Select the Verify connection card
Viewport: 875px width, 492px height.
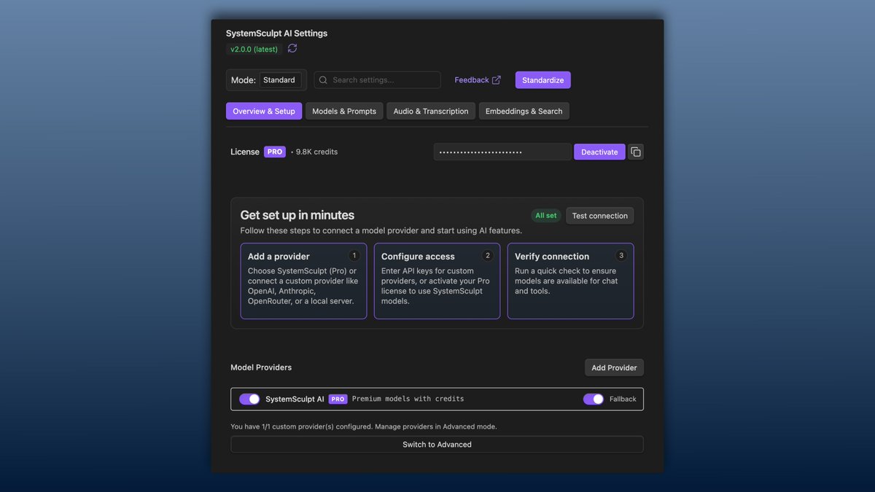570,281
